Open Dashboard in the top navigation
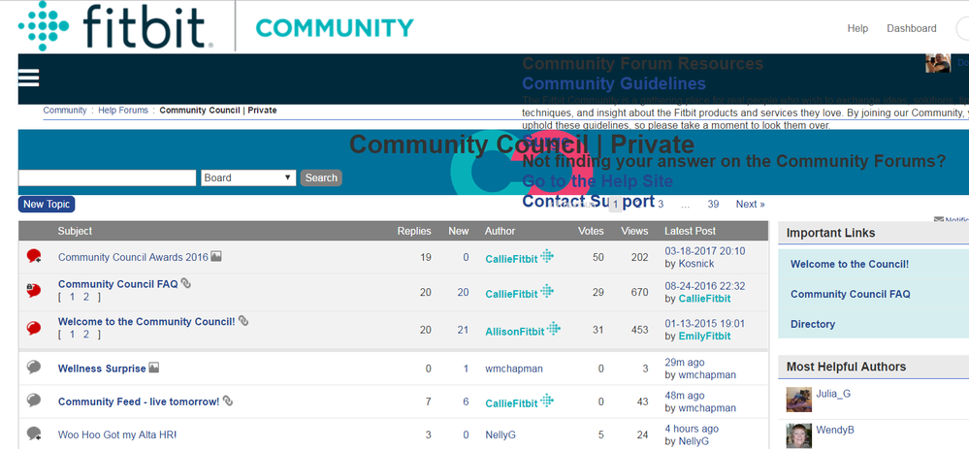This screenshot has height=449, width=969. click(x=911, y=28)
